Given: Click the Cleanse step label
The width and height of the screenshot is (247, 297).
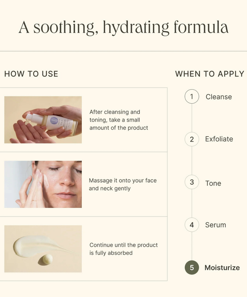Looking at the screenshot, I should [218, 97].
